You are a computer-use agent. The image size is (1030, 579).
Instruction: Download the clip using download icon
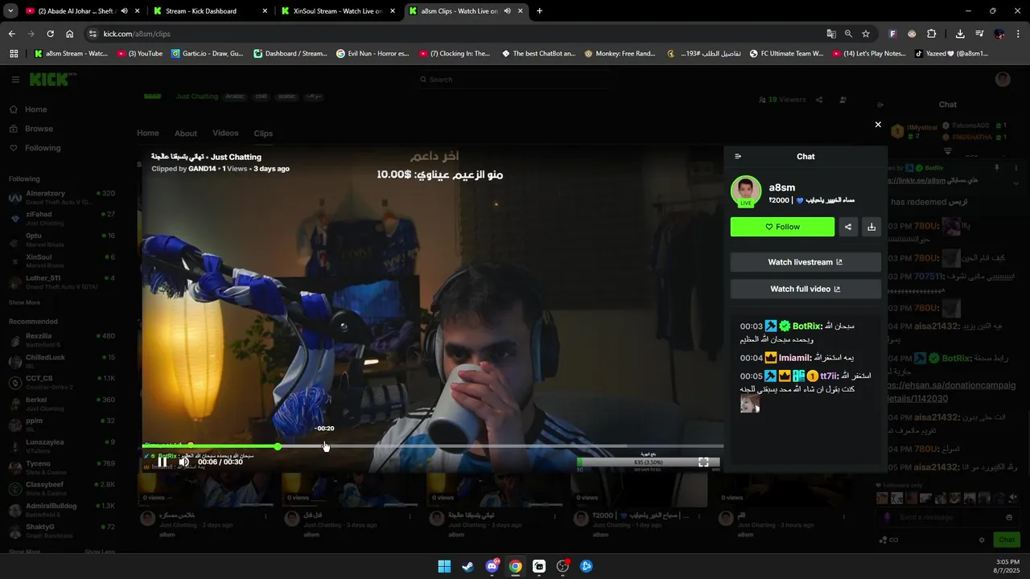[871, 227]
